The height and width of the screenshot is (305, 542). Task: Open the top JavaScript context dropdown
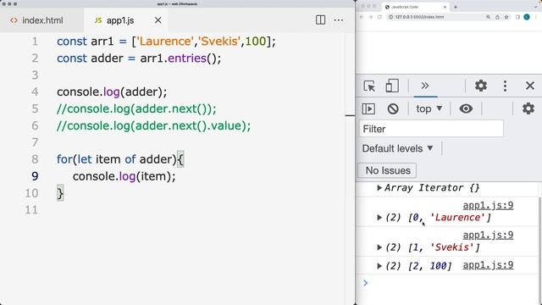(429, 109)
